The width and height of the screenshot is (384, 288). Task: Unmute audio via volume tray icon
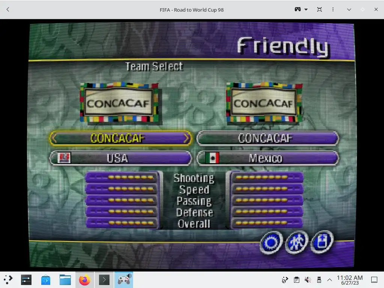point(308,280)
